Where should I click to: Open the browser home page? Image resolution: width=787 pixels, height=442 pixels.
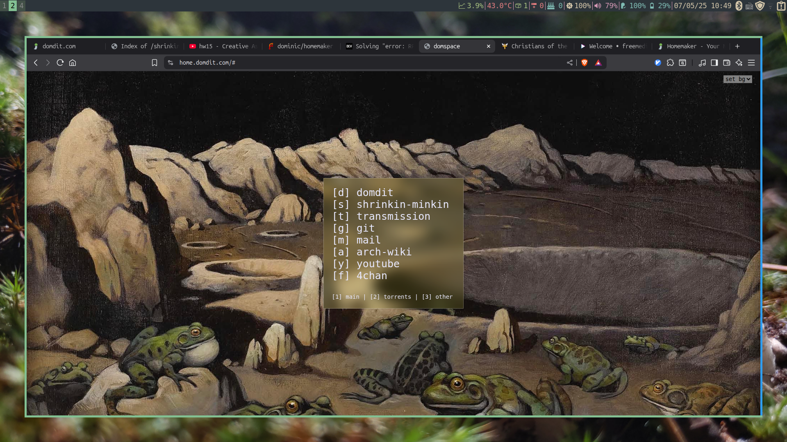pyautogui.click(x=73, y=63)
